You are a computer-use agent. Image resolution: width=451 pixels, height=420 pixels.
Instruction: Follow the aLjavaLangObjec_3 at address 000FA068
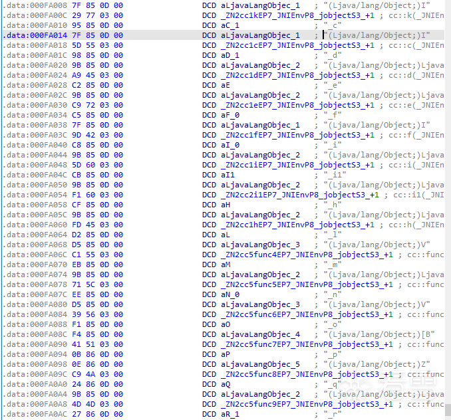260,245
